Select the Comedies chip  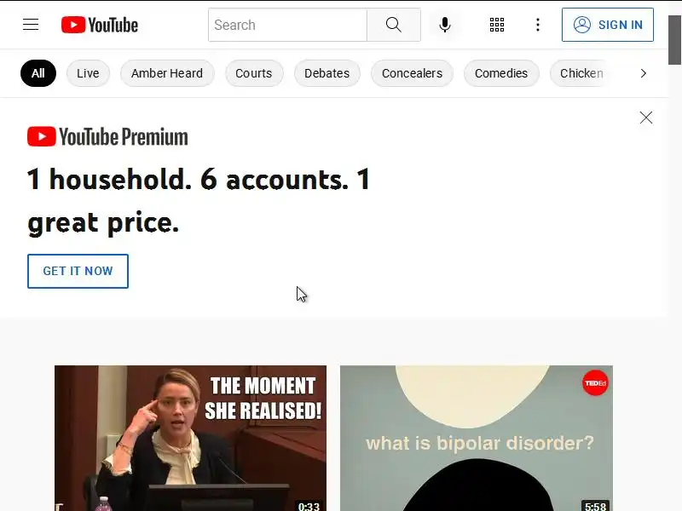[x=501, y=73]
